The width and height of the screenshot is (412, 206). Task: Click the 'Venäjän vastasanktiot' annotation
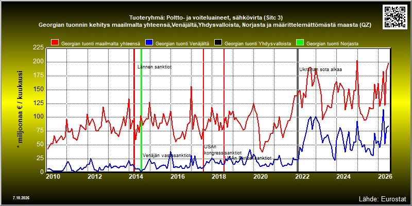166,156
